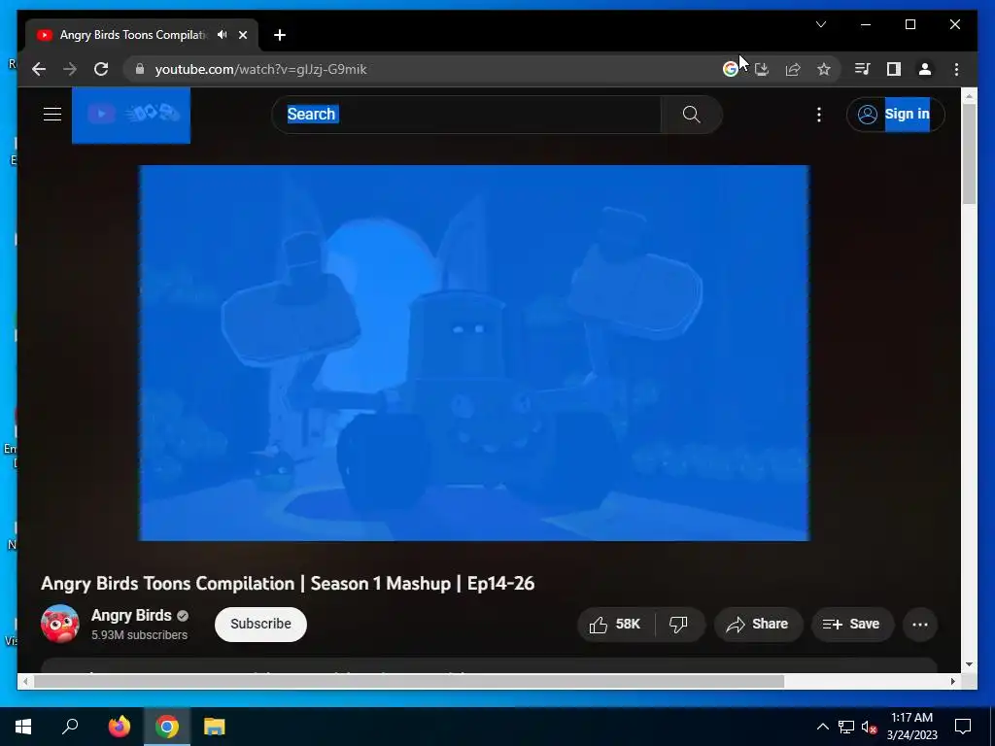Click the horizontal scrollbar thumb

click(409, 681)
